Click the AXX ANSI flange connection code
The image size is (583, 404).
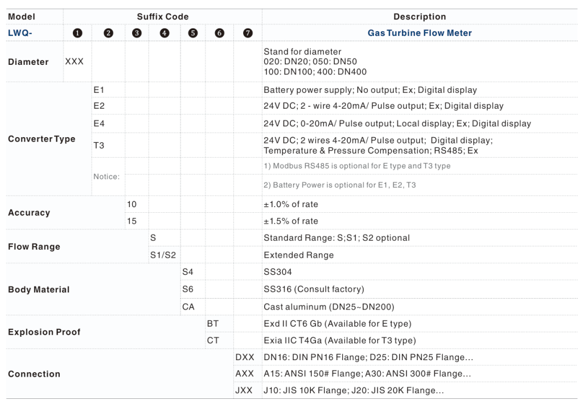coord(244,374)
